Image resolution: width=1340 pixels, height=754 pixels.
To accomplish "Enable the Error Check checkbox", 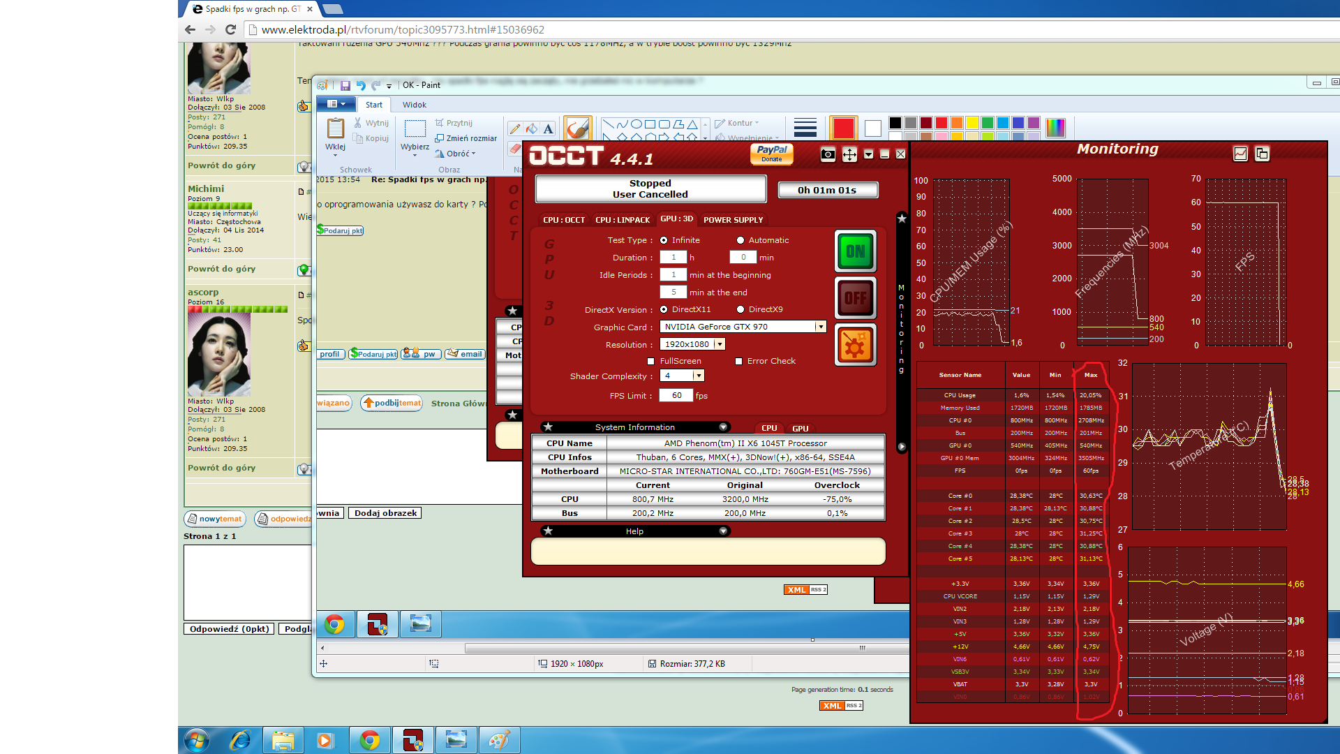I will point(738,361).
